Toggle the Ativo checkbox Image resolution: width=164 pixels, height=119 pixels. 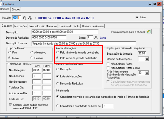click(138, 18)
